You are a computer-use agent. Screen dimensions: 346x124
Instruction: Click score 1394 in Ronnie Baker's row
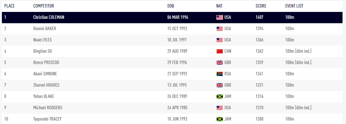click(x=260, y=29)
